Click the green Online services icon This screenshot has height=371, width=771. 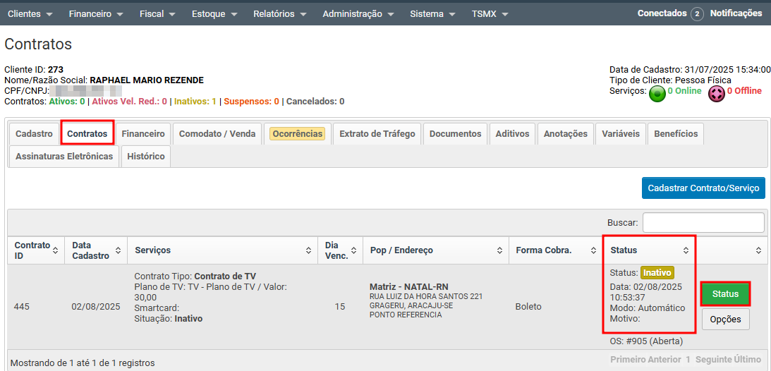coord(657,93)
